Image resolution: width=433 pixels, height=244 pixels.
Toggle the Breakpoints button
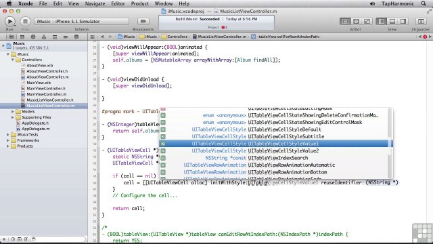[x=143, y=21]
